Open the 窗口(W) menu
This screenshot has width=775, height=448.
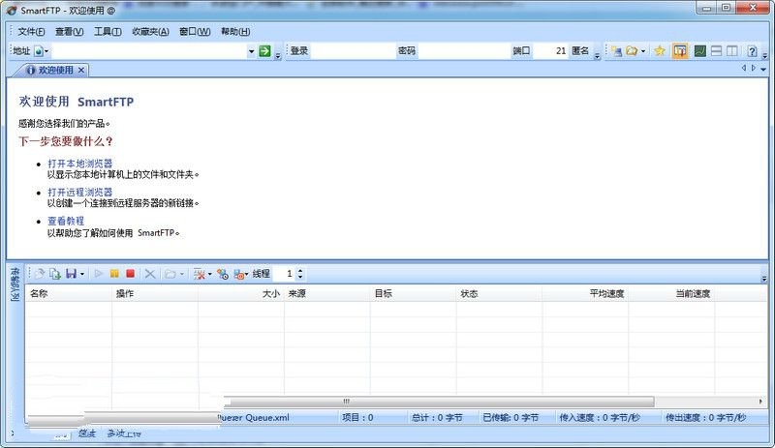point(195,32)
